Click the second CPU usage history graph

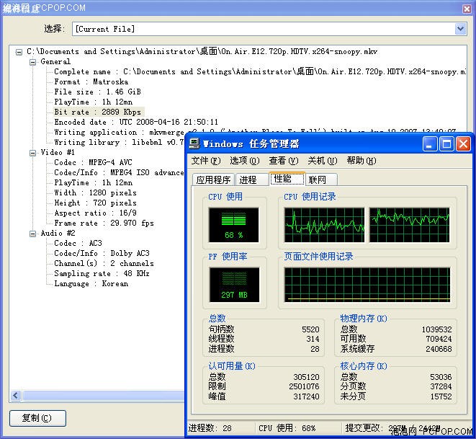coord(409,225)
